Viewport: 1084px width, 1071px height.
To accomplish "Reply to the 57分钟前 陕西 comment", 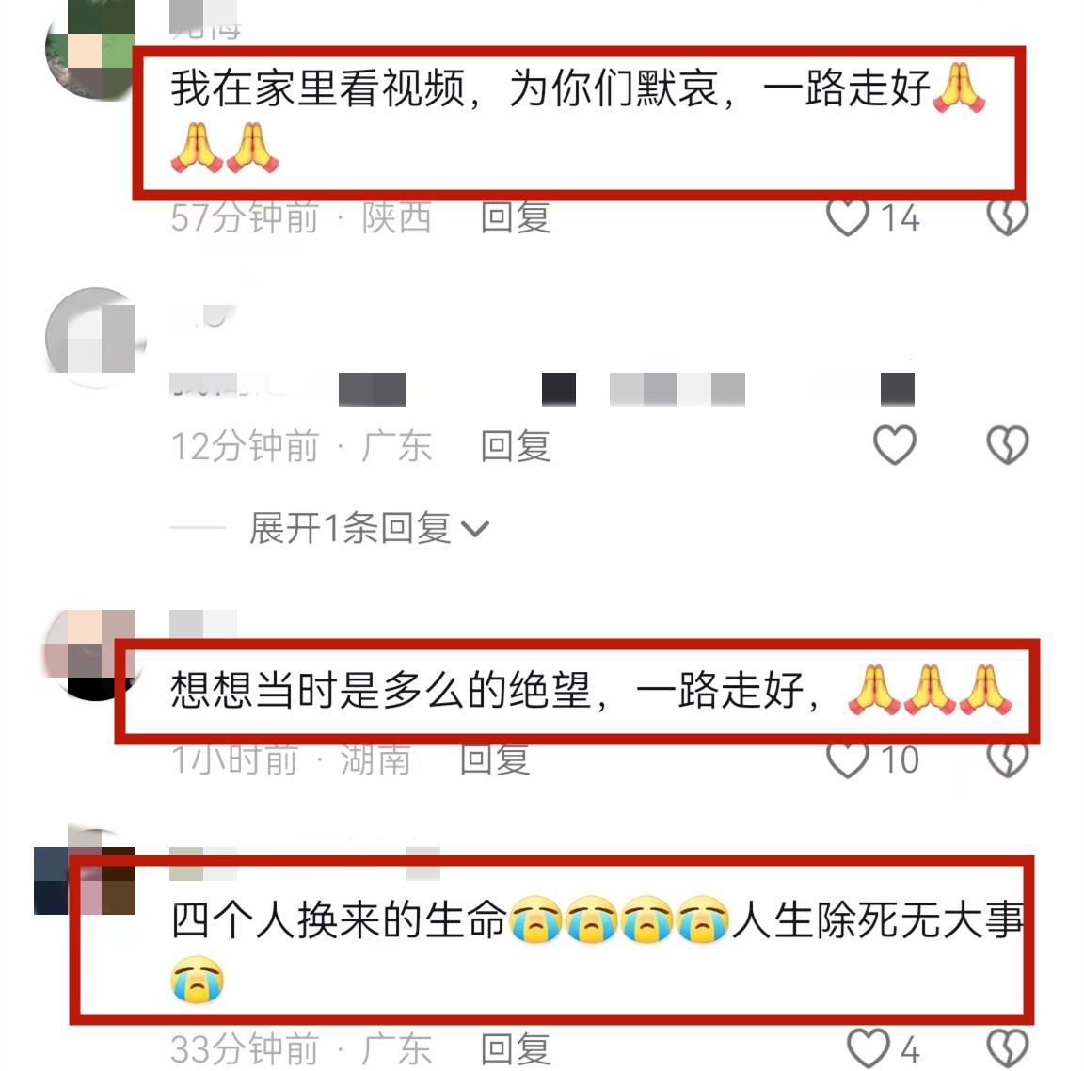I will tap(516, 217).
